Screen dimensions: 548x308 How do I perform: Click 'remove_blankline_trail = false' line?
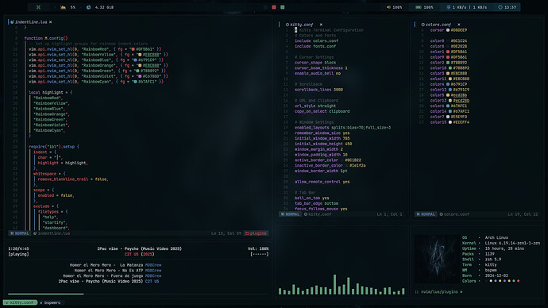tap(73, 179)
